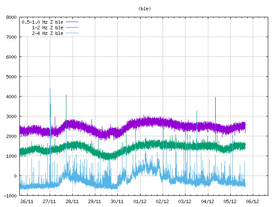Click the 06/12 date label on x-axis

252,201
